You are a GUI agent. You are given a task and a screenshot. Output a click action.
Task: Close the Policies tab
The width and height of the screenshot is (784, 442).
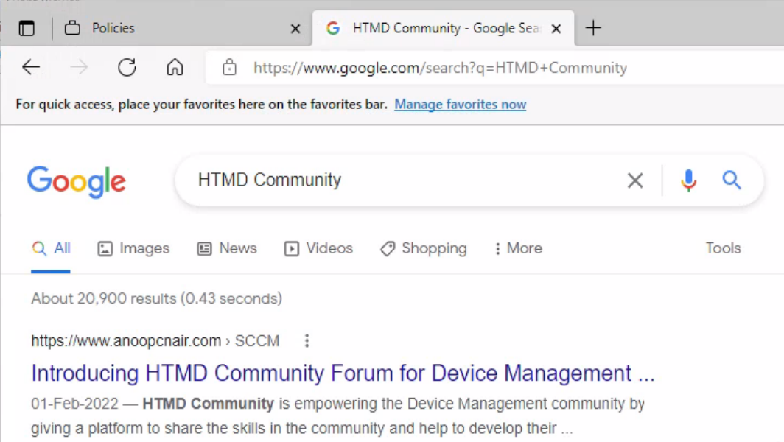[295, 29]
